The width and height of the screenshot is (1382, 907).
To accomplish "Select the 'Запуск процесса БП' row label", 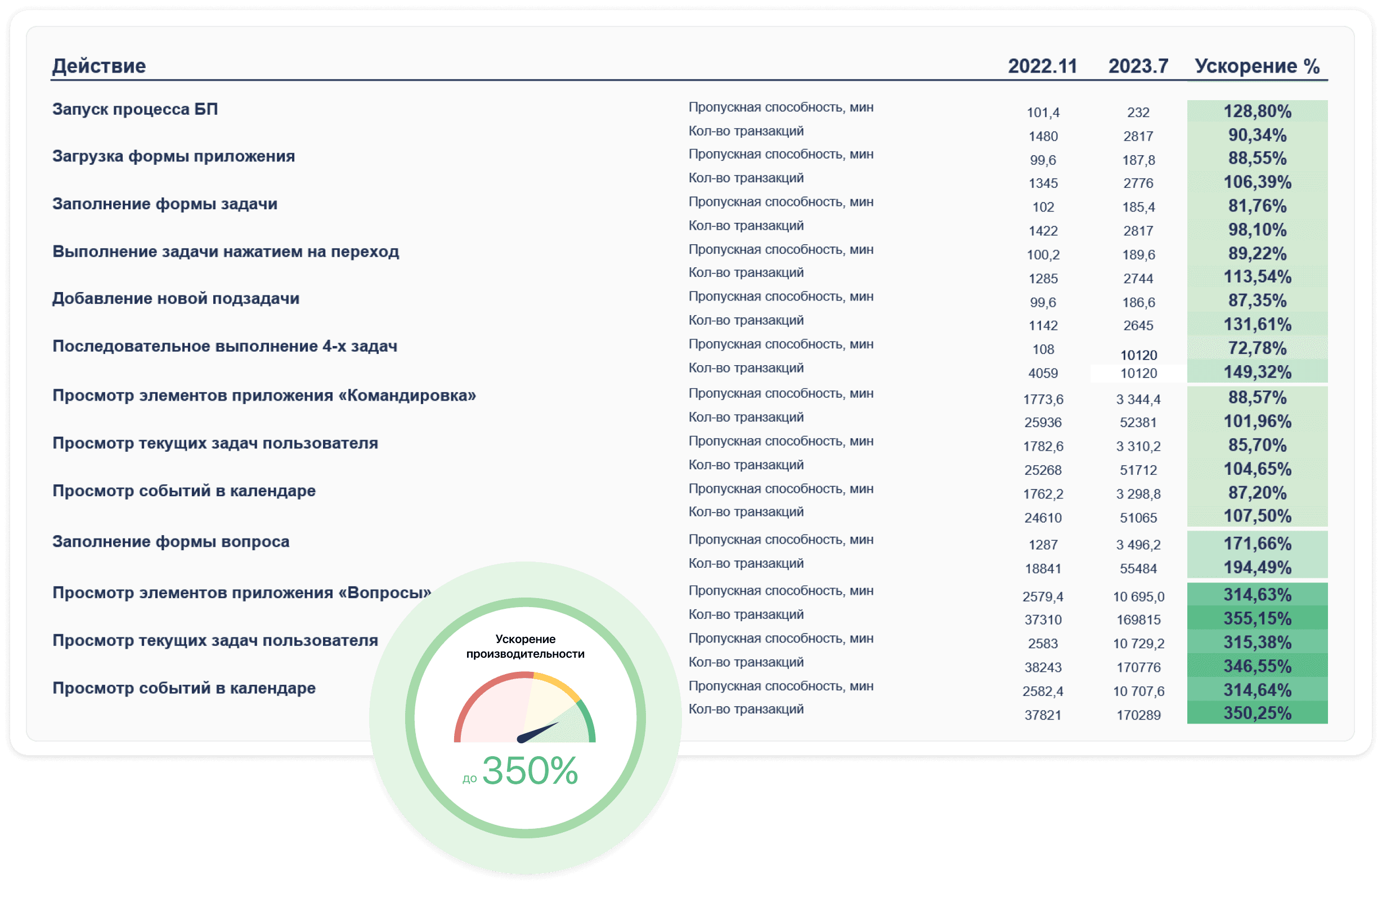I will click(x=134, y=109).
